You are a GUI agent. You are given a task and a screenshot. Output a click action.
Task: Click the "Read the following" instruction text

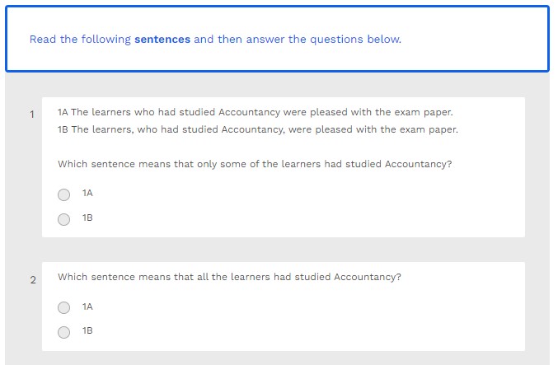(x=80, y=40)
